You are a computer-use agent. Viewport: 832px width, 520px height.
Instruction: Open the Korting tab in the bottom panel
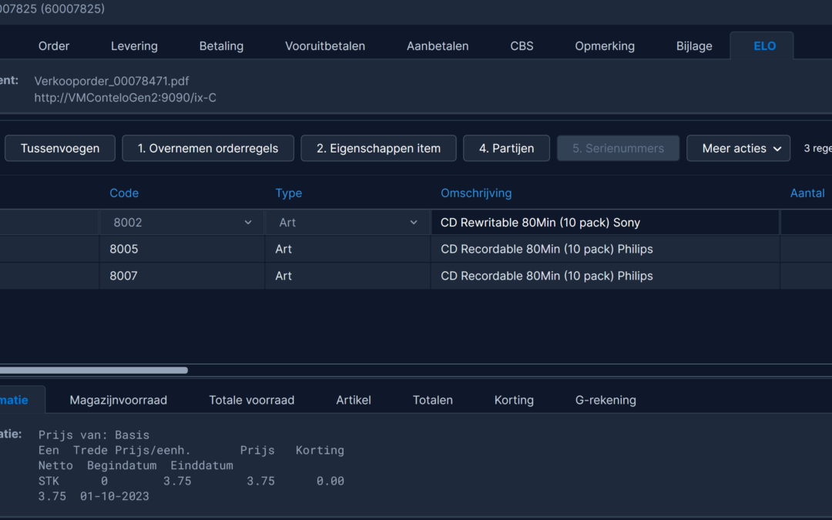tap(514, 400)
